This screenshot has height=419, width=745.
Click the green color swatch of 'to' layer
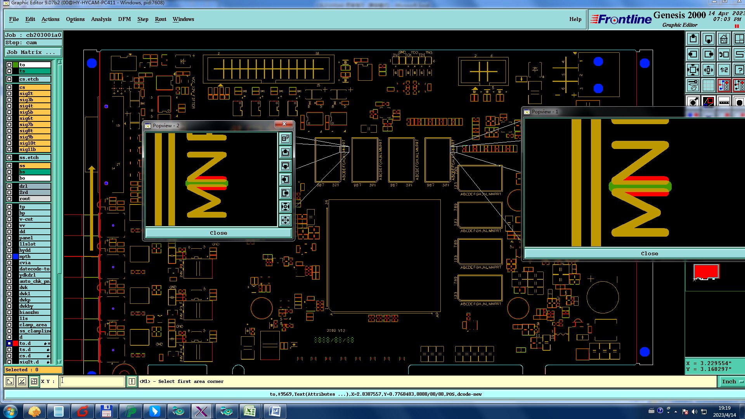[x=16, y=65]
